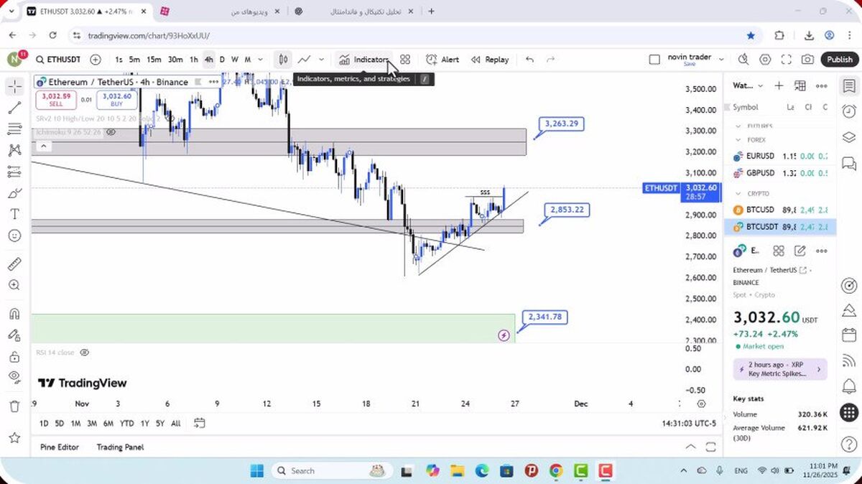Start bar Replay mode
The image size is (862, 484).
tap(490, 60)
